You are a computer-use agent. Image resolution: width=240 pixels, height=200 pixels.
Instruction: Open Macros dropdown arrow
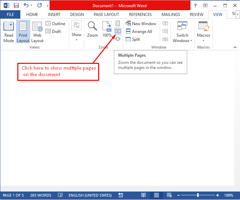point(203,41)
